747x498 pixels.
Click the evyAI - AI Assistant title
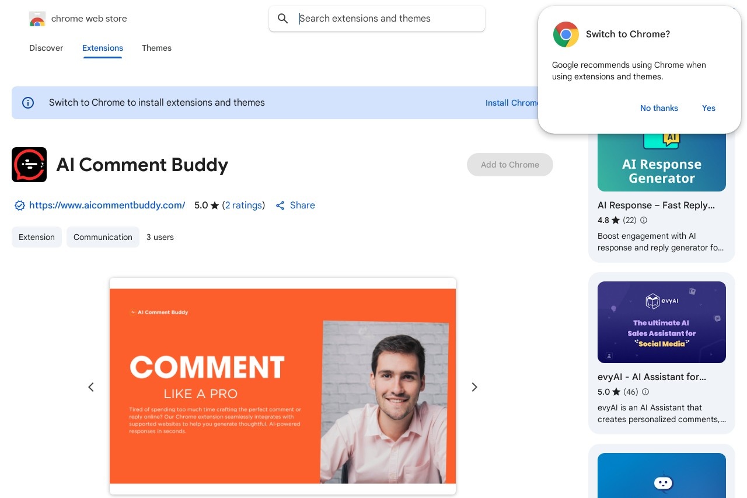652,377
